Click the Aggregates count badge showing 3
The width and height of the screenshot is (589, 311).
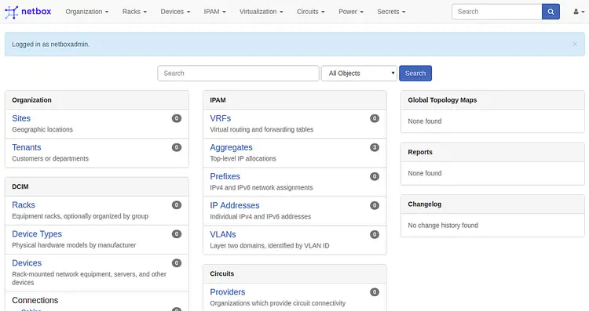click(375, 147)
